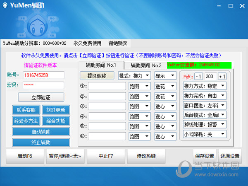Click nickname field for row ②
Viewport: 248px width, 186px height.
[x=107, y=96]
